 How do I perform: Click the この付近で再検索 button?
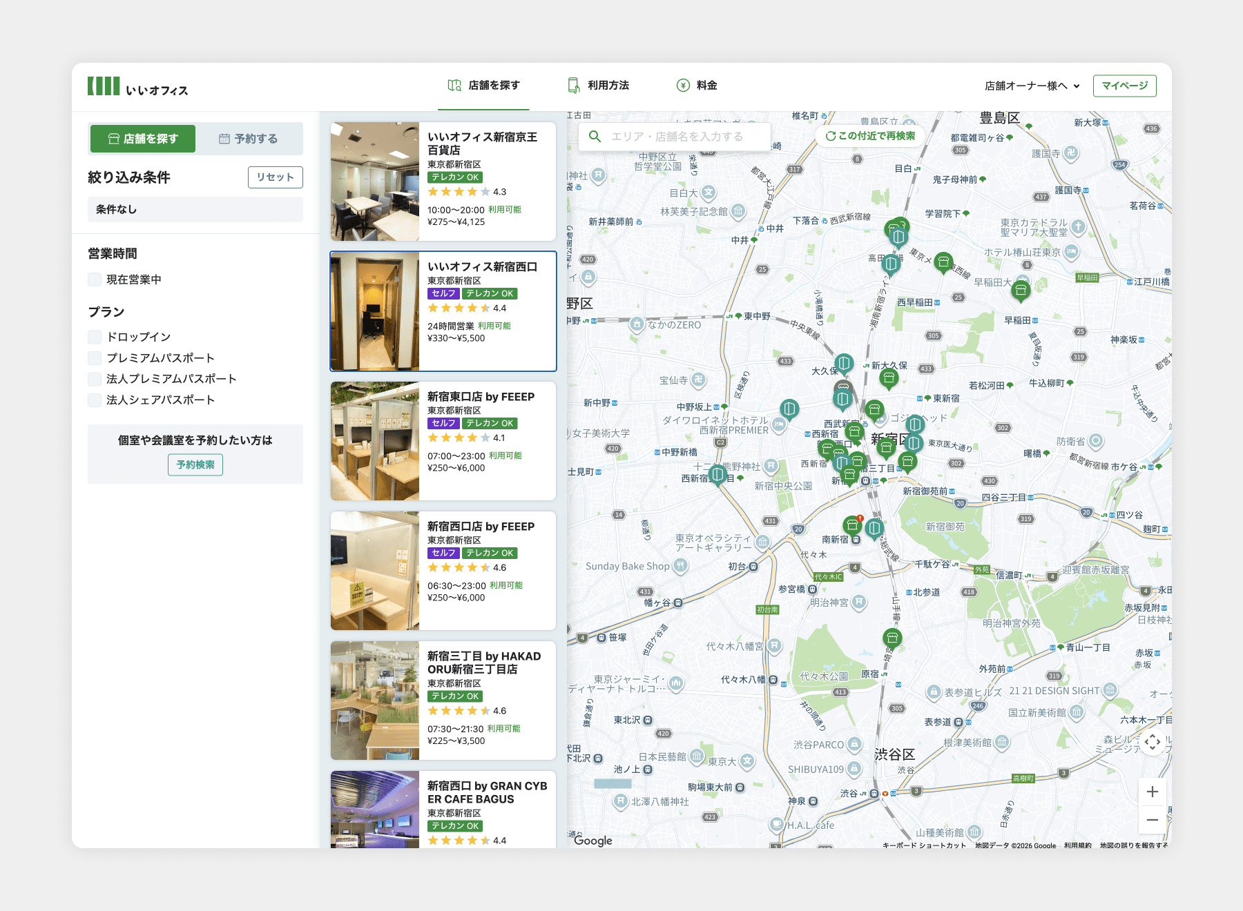(x=870, y=136)
